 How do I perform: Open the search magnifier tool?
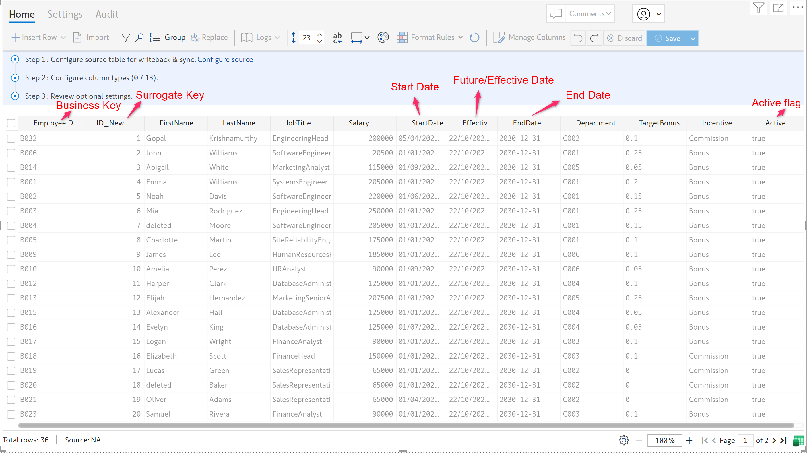139,38
